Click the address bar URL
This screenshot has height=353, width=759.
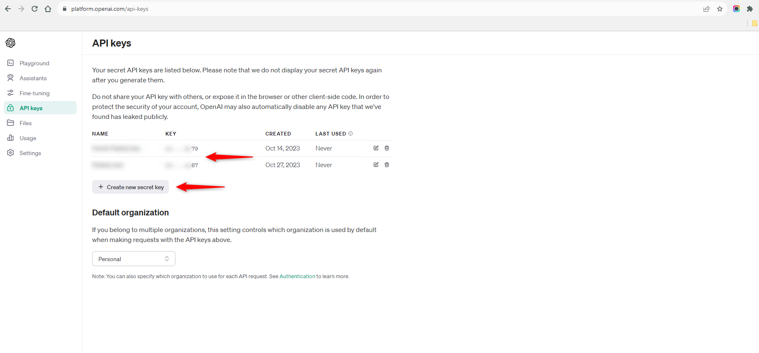(110, 9)
